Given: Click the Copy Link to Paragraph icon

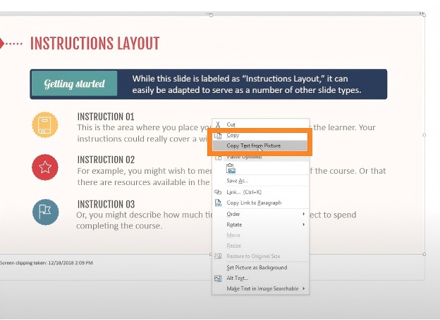Looking at the screenshot, I should [218, 203].
